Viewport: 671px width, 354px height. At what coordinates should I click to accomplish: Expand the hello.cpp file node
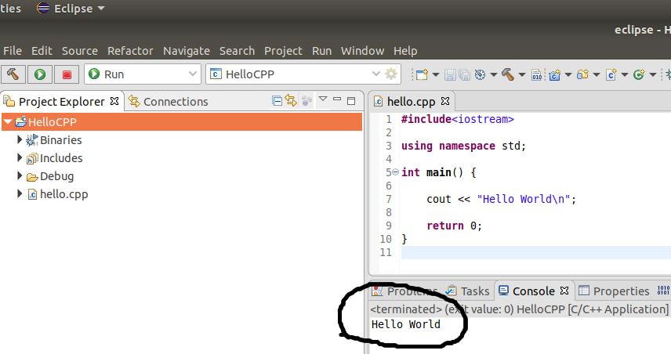click(20, 193)
